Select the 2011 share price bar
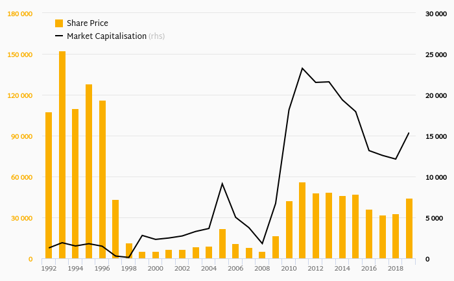Image resolution: width=454 pixels, height=281 pixels. (302, 221)
